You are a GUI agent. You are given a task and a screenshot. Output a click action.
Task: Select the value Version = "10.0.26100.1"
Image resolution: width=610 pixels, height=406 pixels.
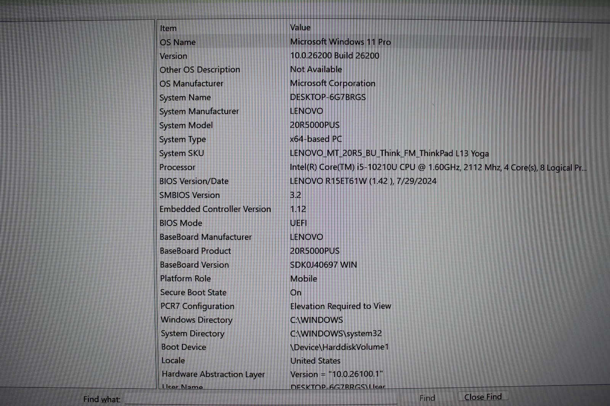tap(336, 374)
